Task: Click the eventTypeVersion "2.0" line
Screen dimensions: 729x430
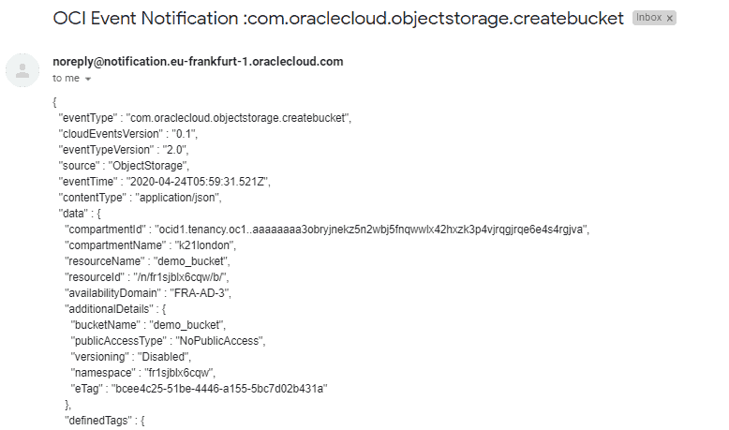Action: coord(125,150)
